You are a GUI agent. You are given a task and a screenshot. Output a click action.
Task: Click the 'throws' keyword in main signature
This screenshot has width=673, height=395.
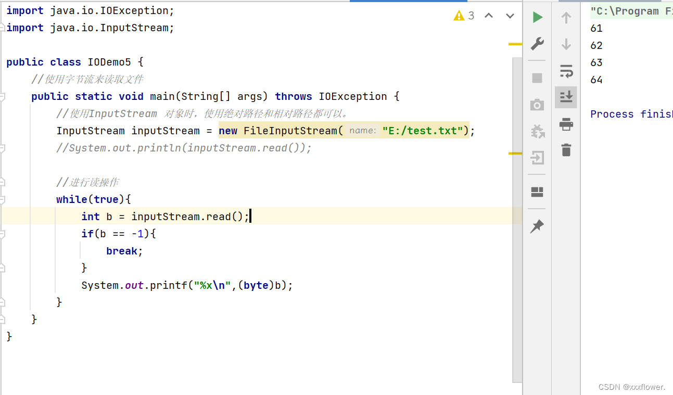pyautogui.click(x=294, y=96)
